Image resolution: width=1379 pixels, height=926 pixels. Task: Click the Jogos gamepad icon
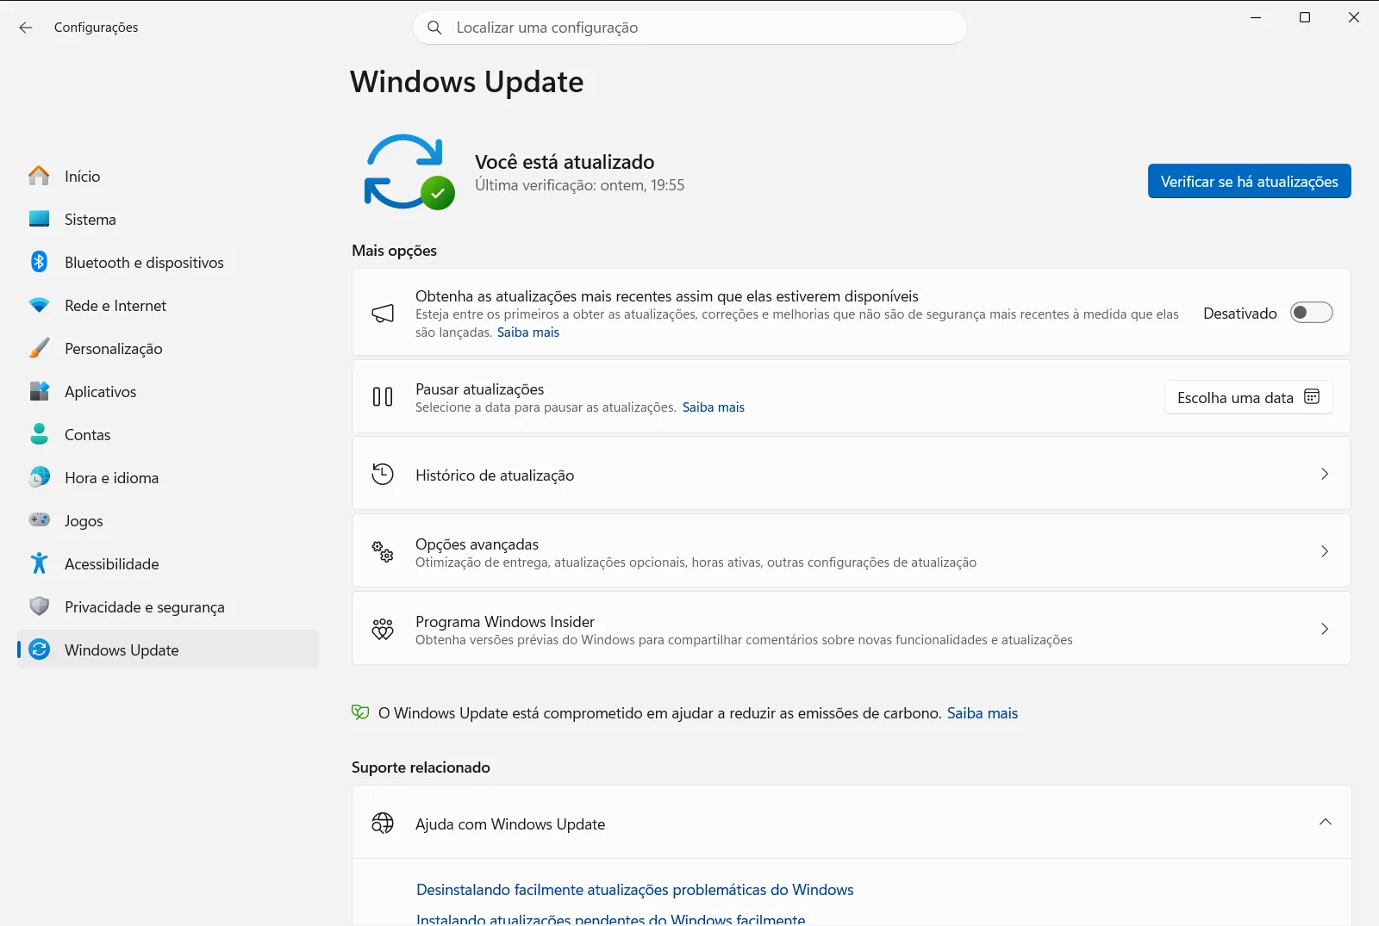tap(39, 519)
